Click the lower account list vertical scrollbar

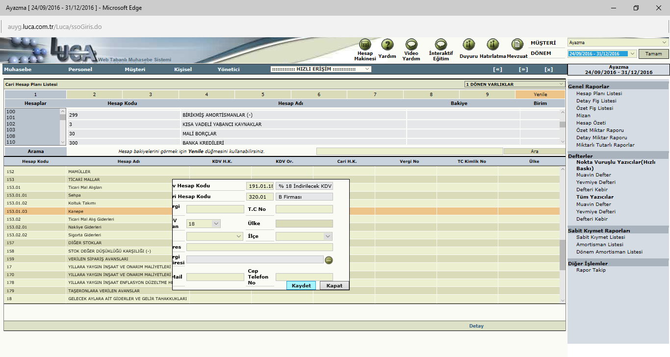[562, 234]
